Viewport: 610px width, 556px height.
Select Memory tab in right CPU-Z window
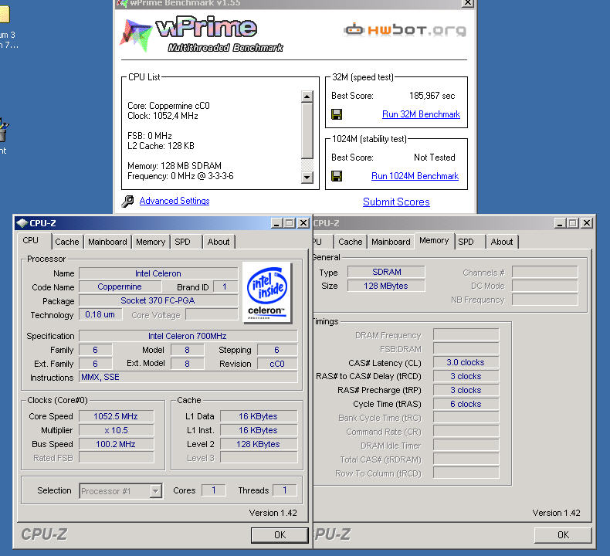434,240
